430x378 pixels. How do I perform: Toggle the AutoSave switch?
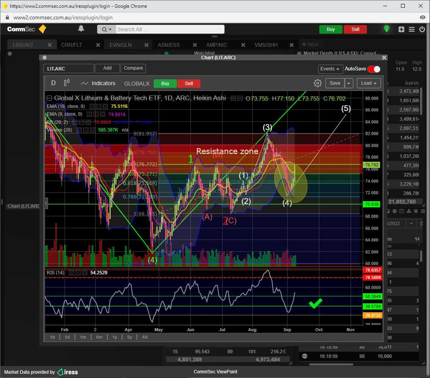point(374,69)
